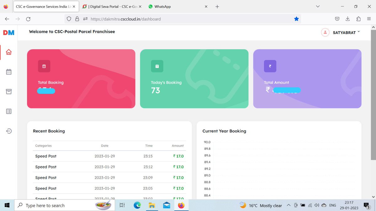Open the calendar booking sidebar icon

(9, 72)
